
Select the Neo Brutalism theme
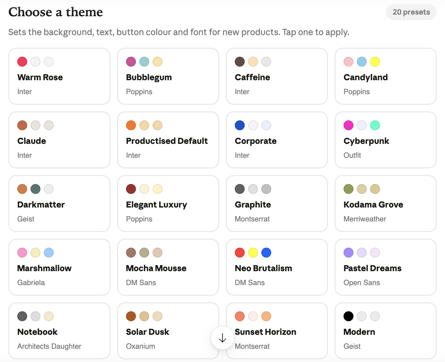click(277, 267)
